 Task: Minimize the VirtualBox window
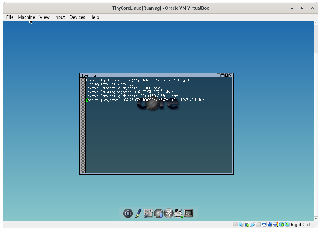292,8
